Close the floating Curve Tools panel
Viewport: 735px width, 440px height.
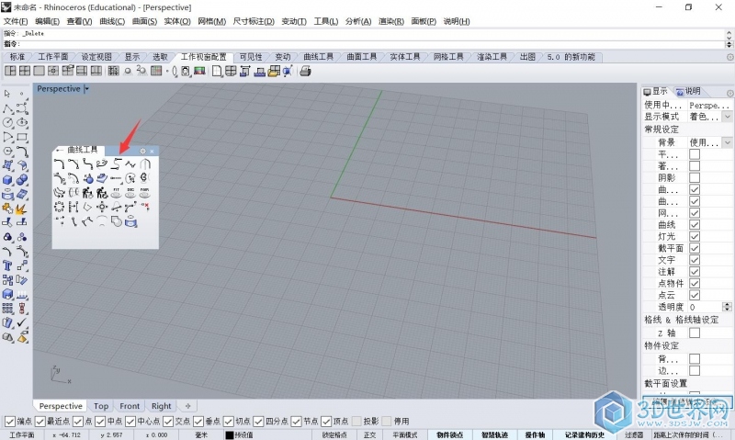152,151
